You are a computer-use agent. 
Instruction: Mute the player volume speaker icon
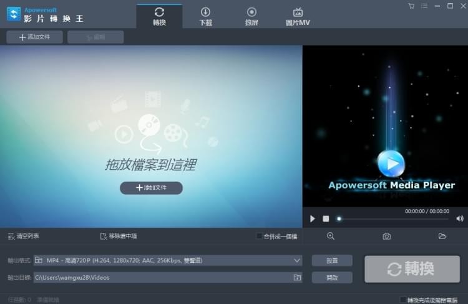460,218
